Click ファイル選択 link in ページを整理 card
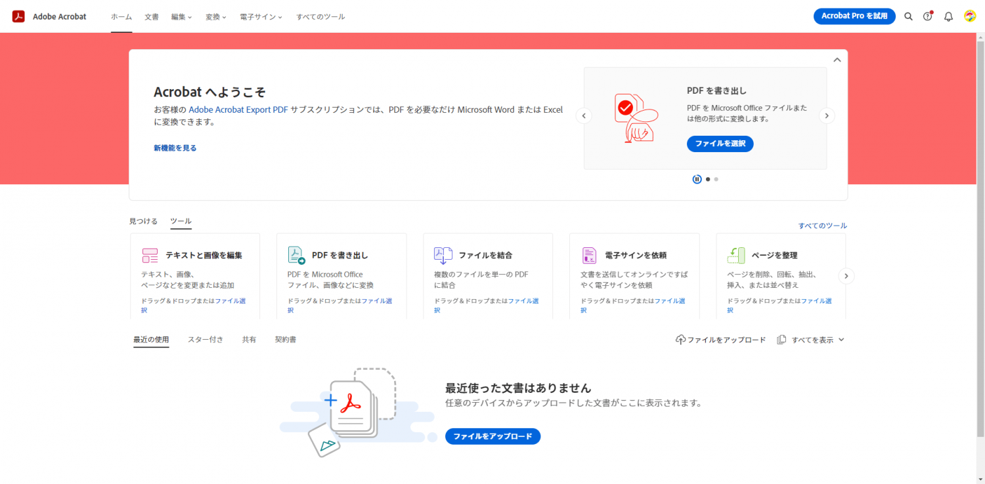The width and height of the screenshot is (985, 484). [x=816, y=301]
